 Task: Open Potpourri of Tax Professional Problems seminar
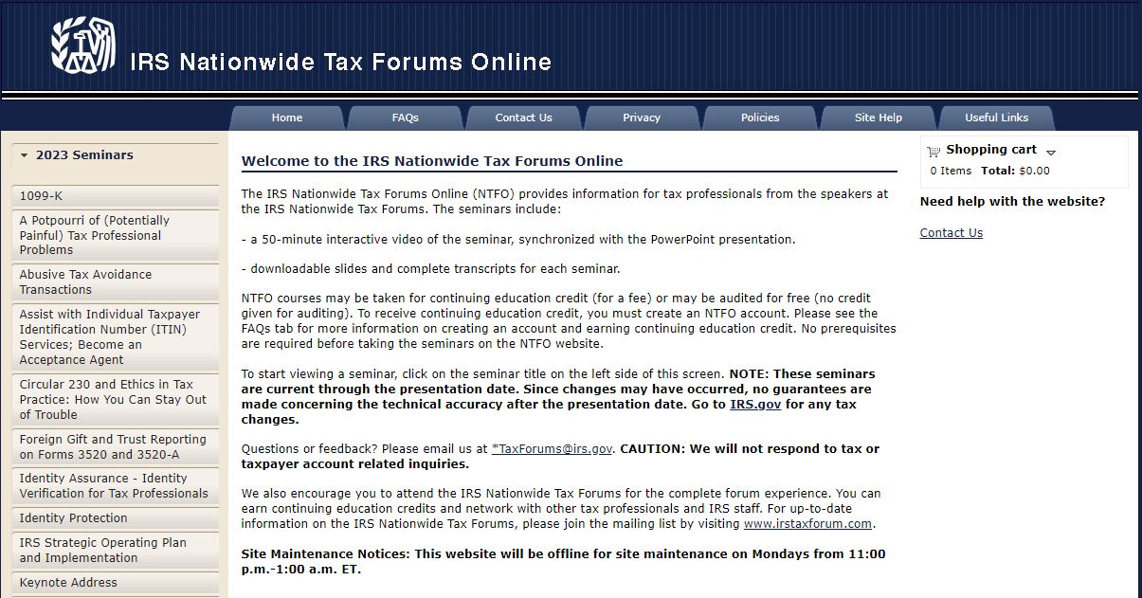pyautogui.click(x=115, y=235)
